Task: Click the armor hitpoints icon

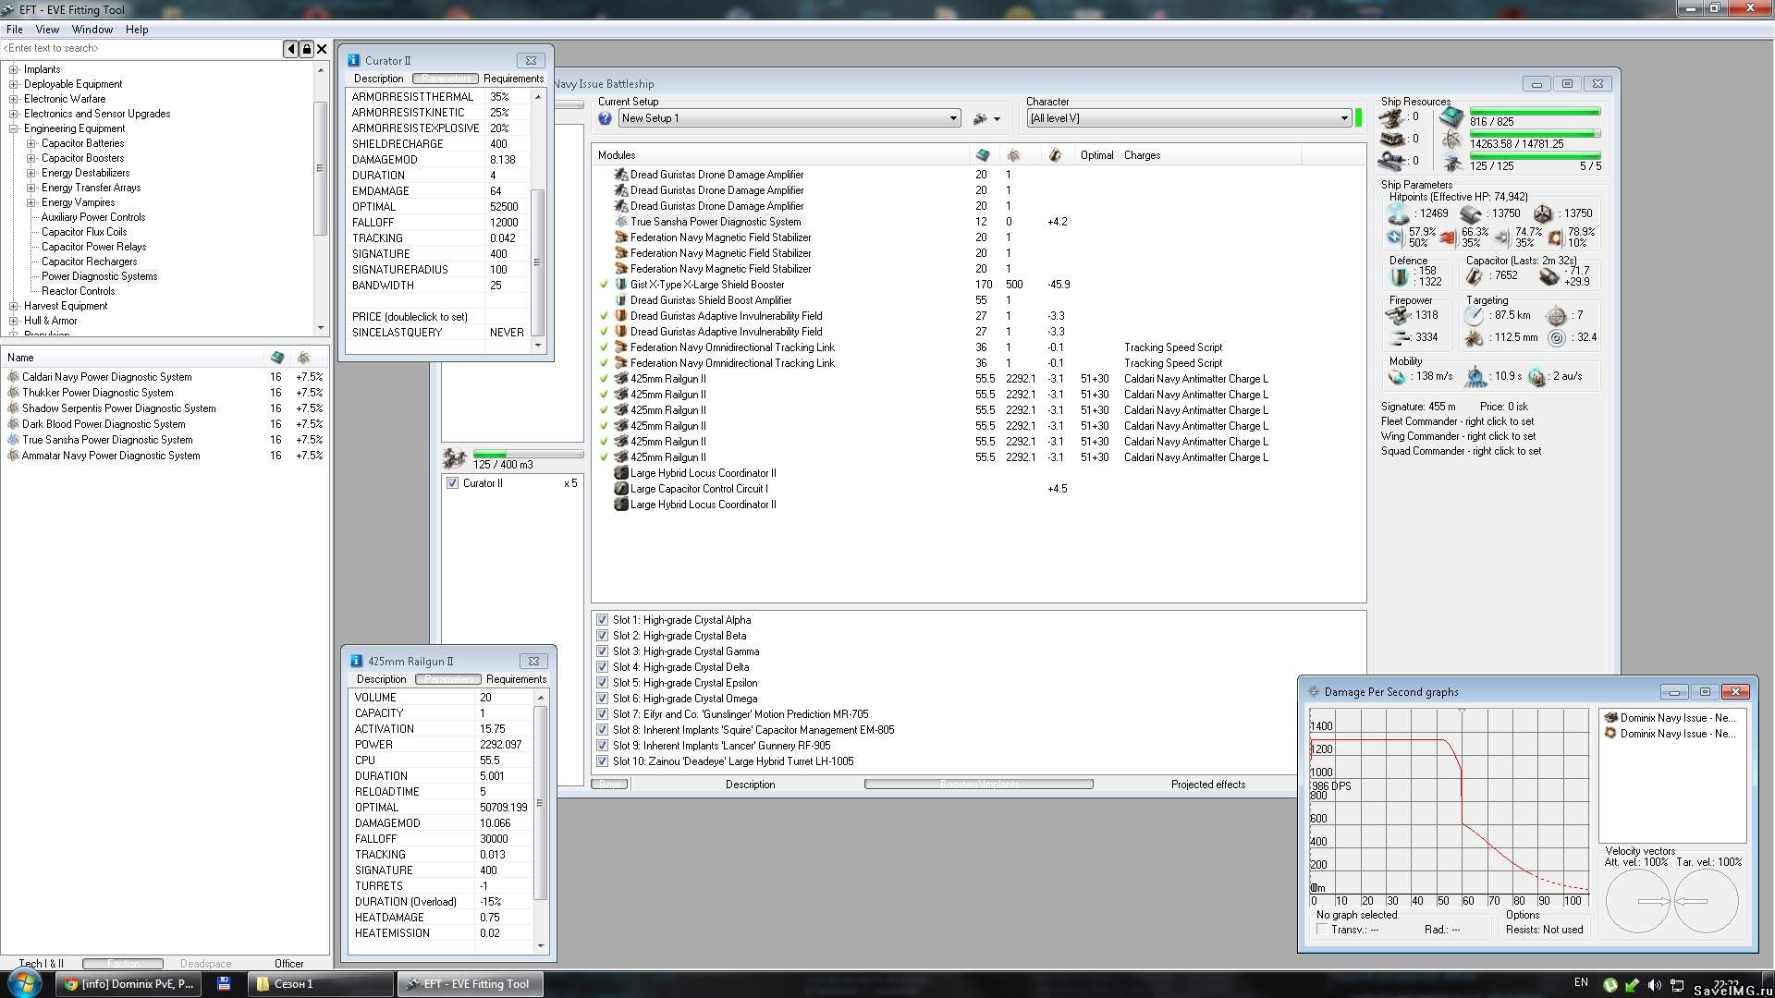Action: (x=1470, y=213)
